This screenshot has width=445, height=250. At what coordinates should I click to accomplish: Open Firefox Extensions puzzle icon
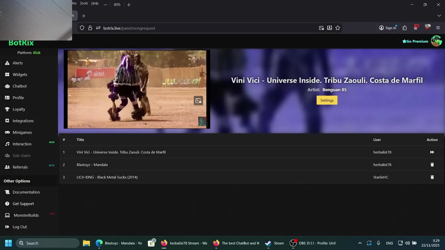click(x=405, y=28)
